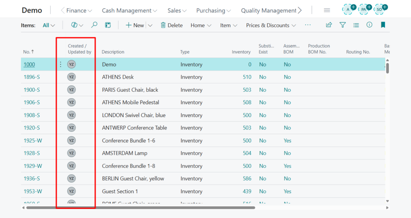Expand the All views dropdown
Screen dimensions: 411x218
coord(49,25)
